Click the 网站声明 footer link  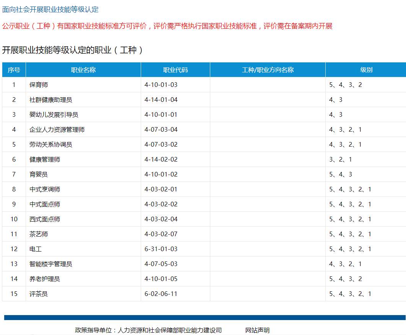(x=257, y=330)
